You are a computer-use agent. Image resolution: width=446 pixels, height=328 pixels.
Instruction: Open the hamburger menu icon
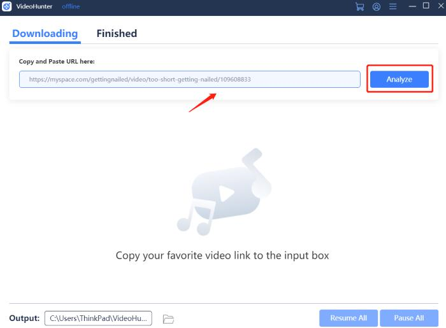point(393,6)
